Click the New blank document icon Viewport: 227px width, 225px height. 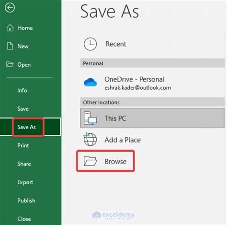click(10, 46)
